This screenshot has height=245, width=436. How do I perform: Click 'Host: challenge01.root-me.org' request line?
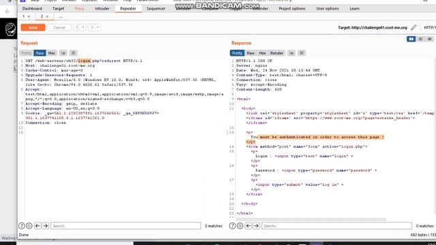(x=60, y=65)
